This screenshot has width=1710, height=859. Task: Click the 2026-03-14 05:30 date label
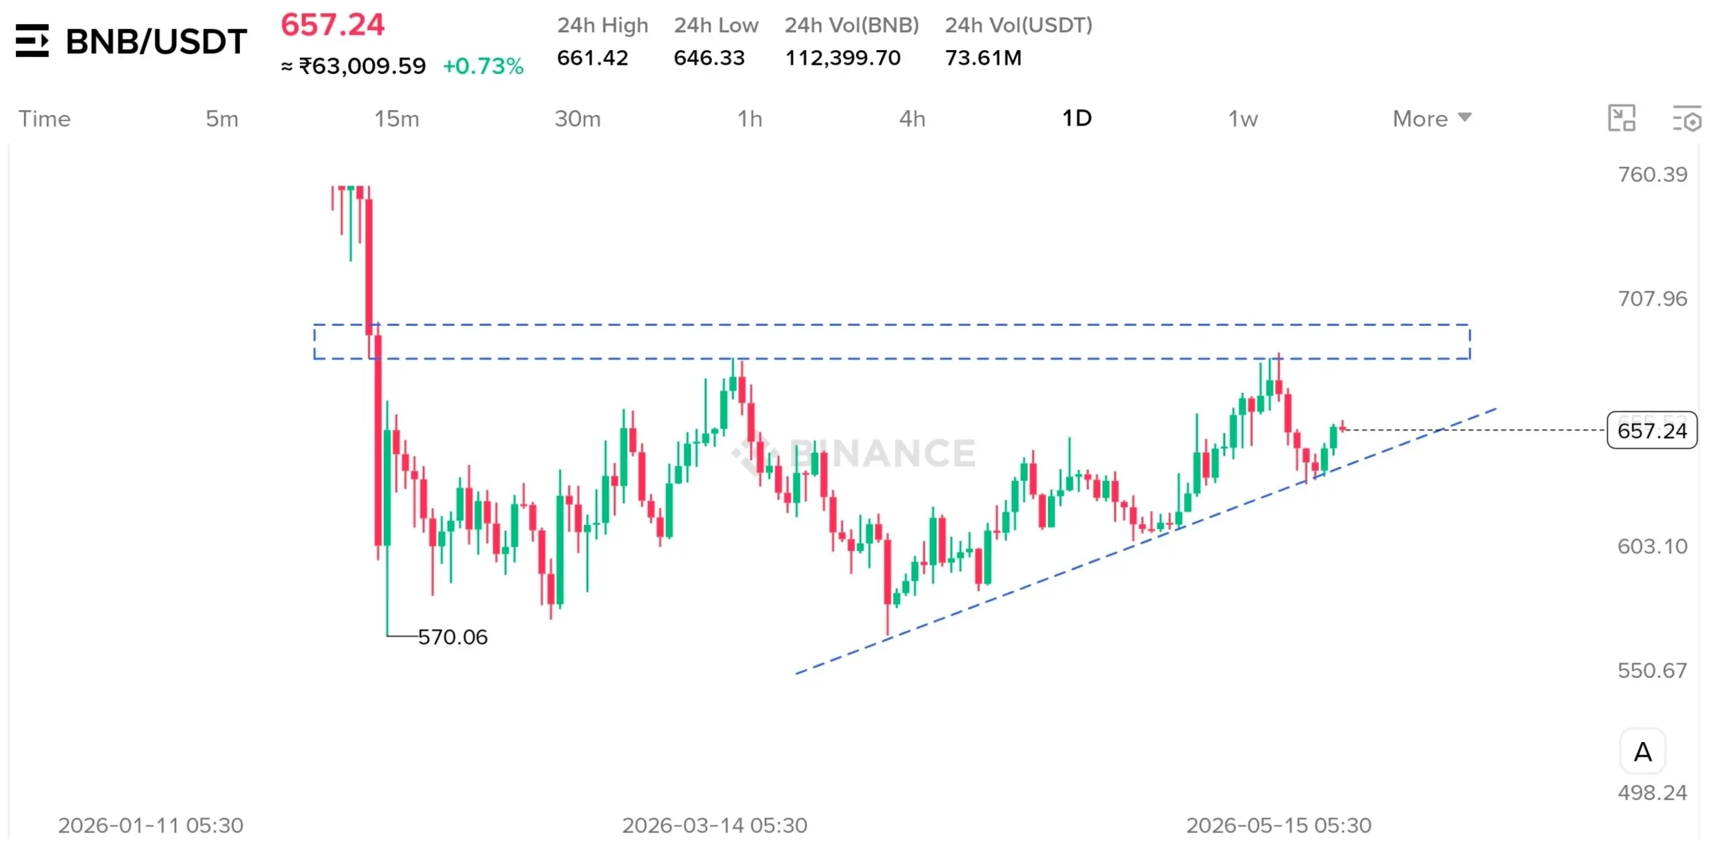click(715, 826)
